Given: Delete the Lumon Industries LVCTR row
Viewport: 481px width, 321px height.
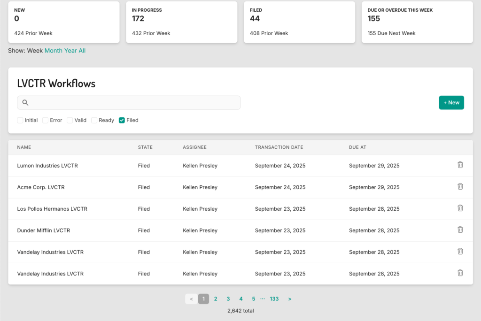Looking at the screenshot, I should coord(460,165).
